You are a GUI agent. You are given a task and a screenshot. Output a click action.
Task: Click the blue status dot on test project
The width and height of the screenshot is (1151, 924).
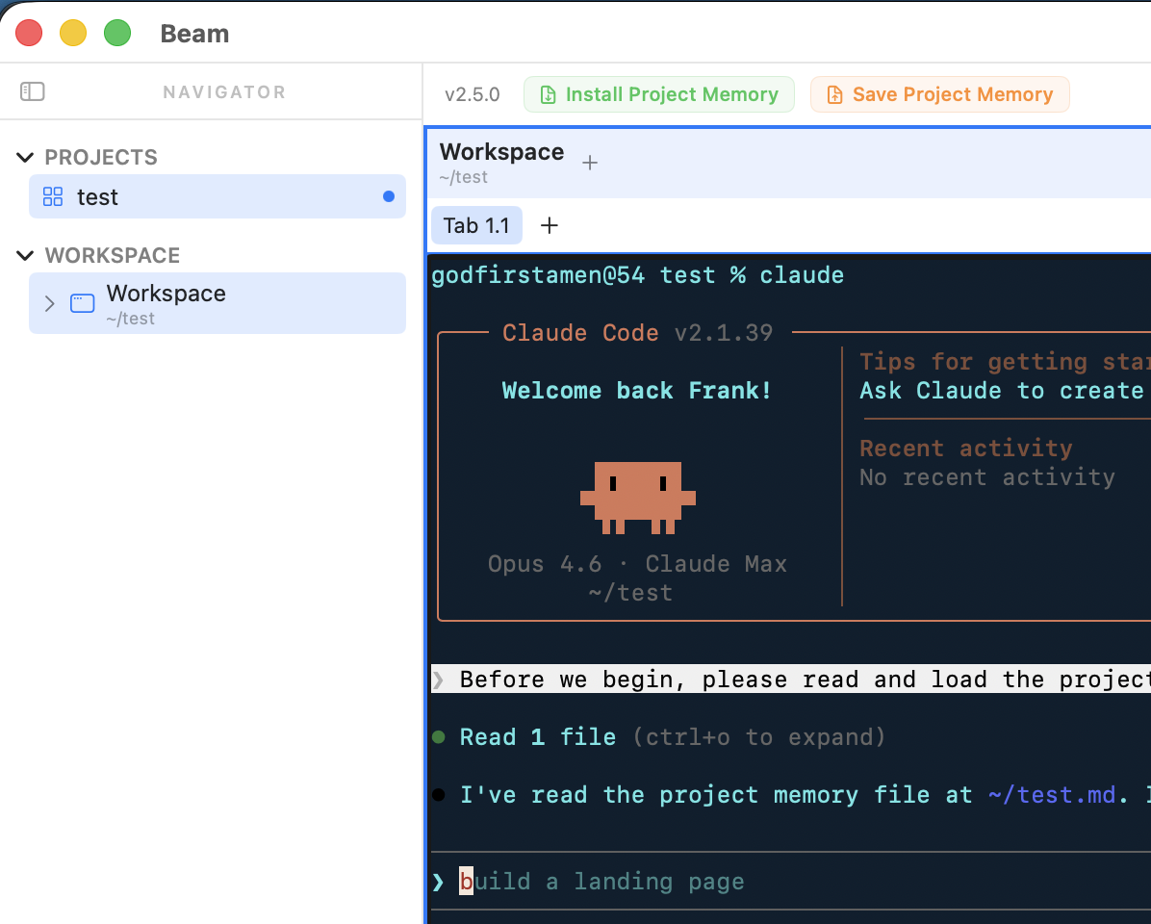(389, 196)
